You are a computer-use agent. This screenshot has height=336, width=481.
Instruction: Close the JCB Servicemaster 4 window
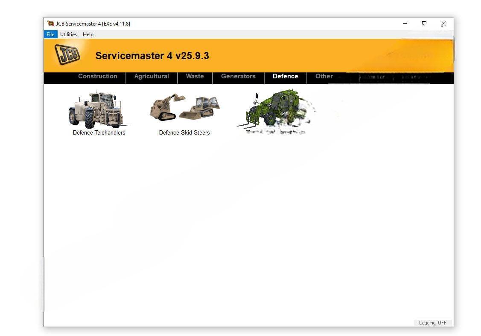tap(443, 24)
